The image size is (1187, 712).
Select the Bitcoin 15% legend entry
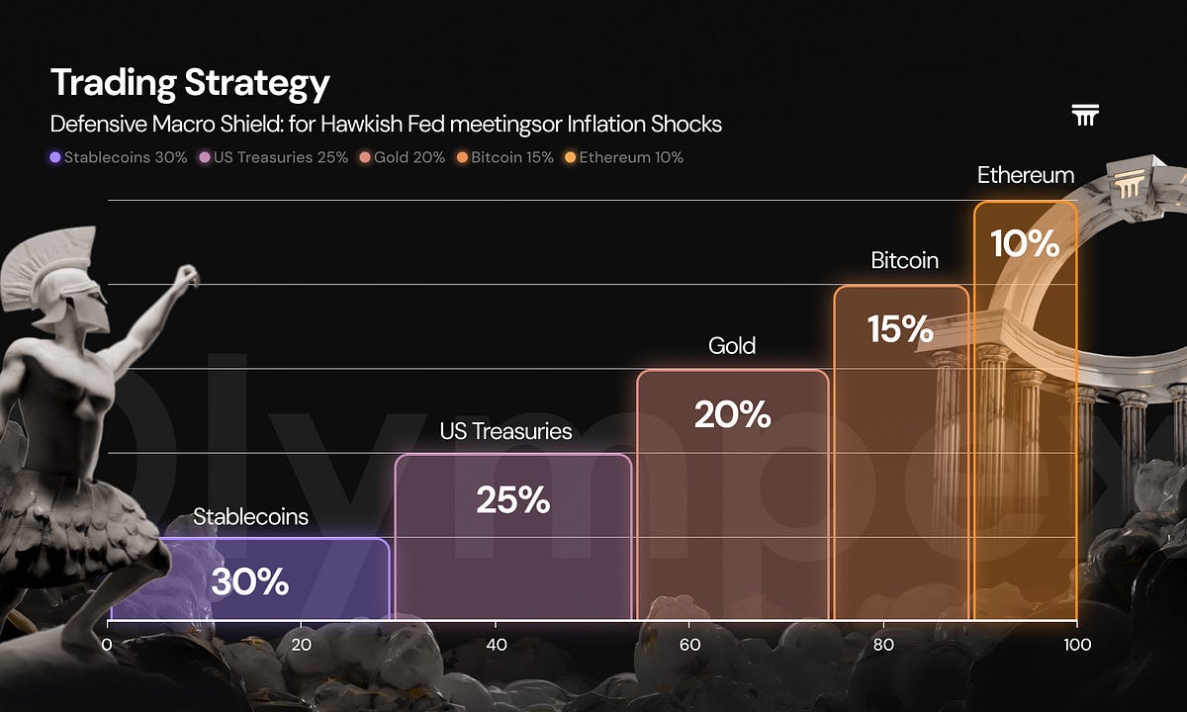point(505,157)
